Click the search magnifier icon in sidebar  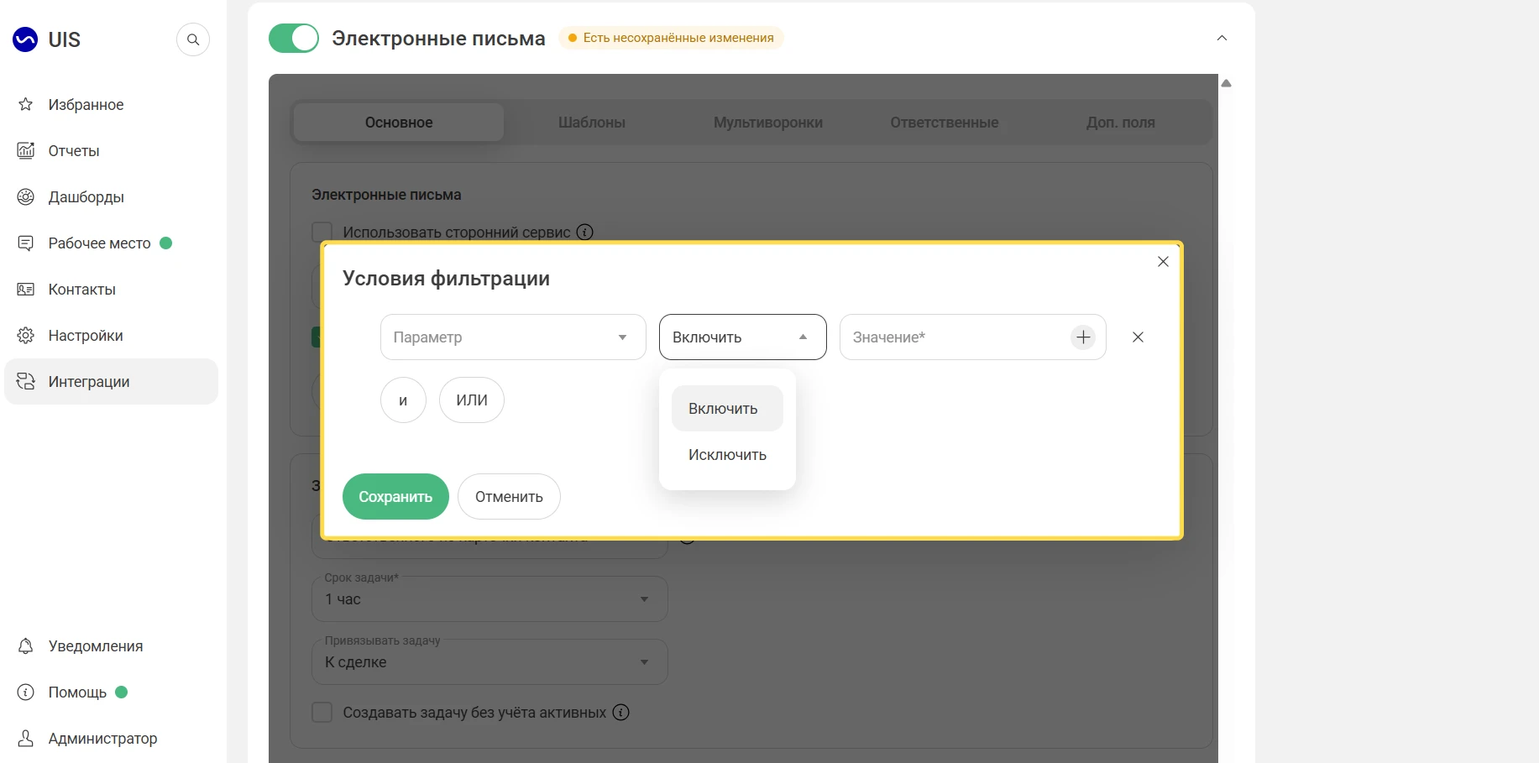click(193, 39)
